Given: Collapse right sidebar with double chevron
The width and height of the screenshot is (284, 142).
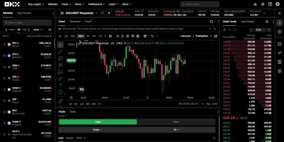Looking at the screenshot, I should (x=279, y=13).
